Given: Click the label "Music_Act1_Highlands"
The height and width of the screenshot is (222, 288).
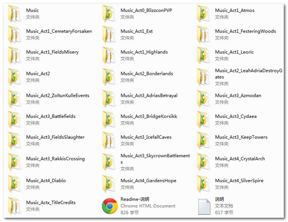Looking at the screenshot, I should [x=144, y=52].
